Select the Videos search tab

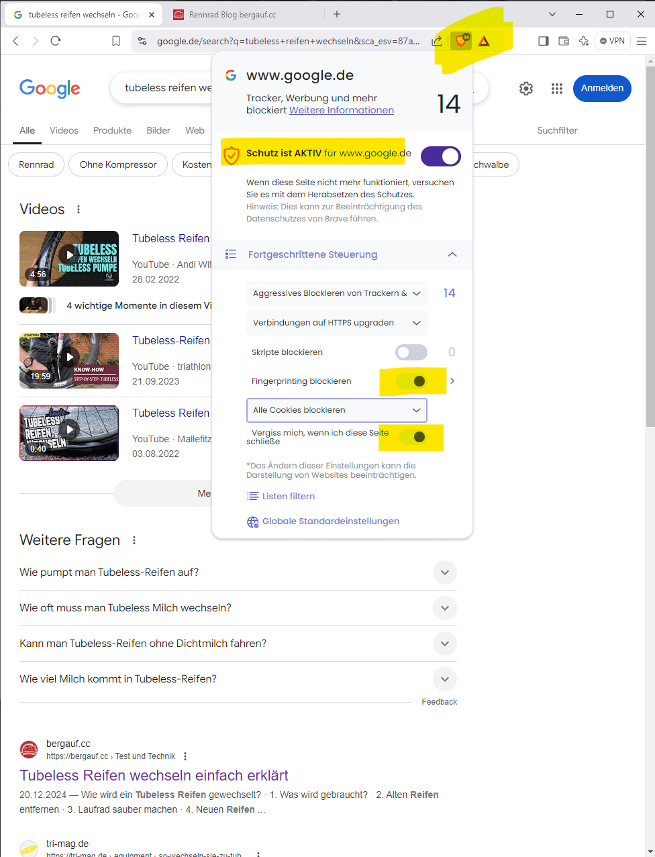(x=64, y=130)
